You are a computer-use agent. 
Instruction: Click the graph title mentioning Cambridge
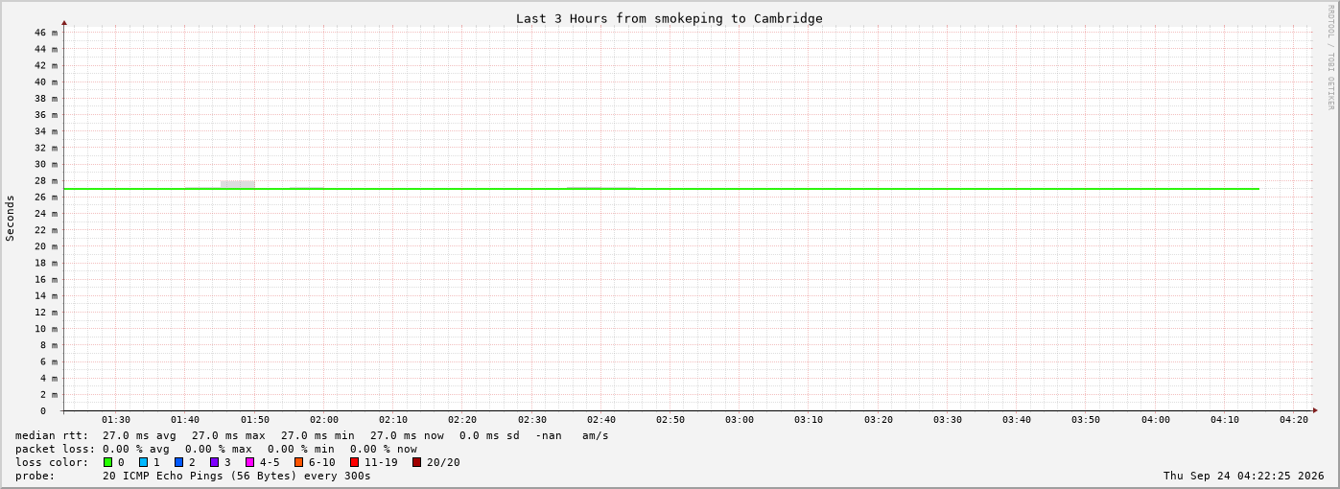point(670,18)
